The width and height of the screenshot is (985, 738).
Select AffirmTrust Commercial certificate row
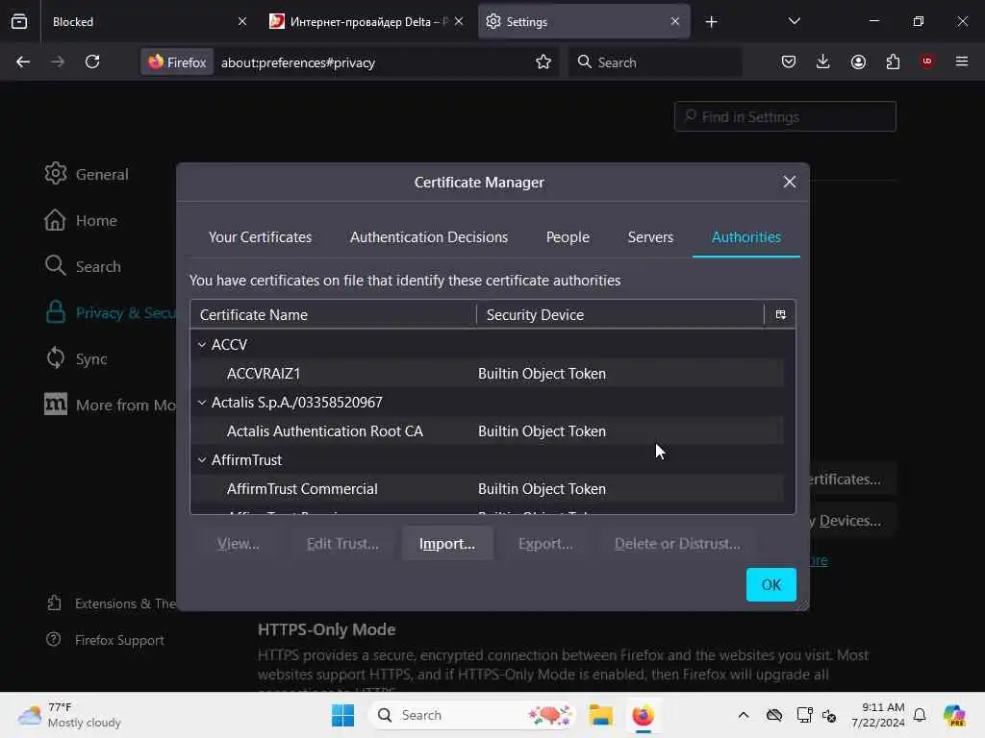pos(488,489)
